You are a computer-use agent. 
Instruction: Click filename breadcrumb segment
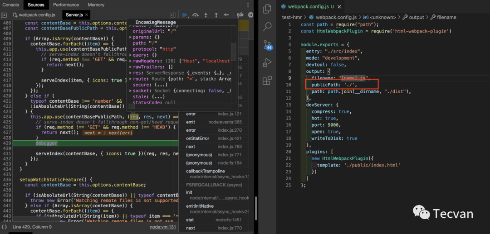(x=446, y=18)
